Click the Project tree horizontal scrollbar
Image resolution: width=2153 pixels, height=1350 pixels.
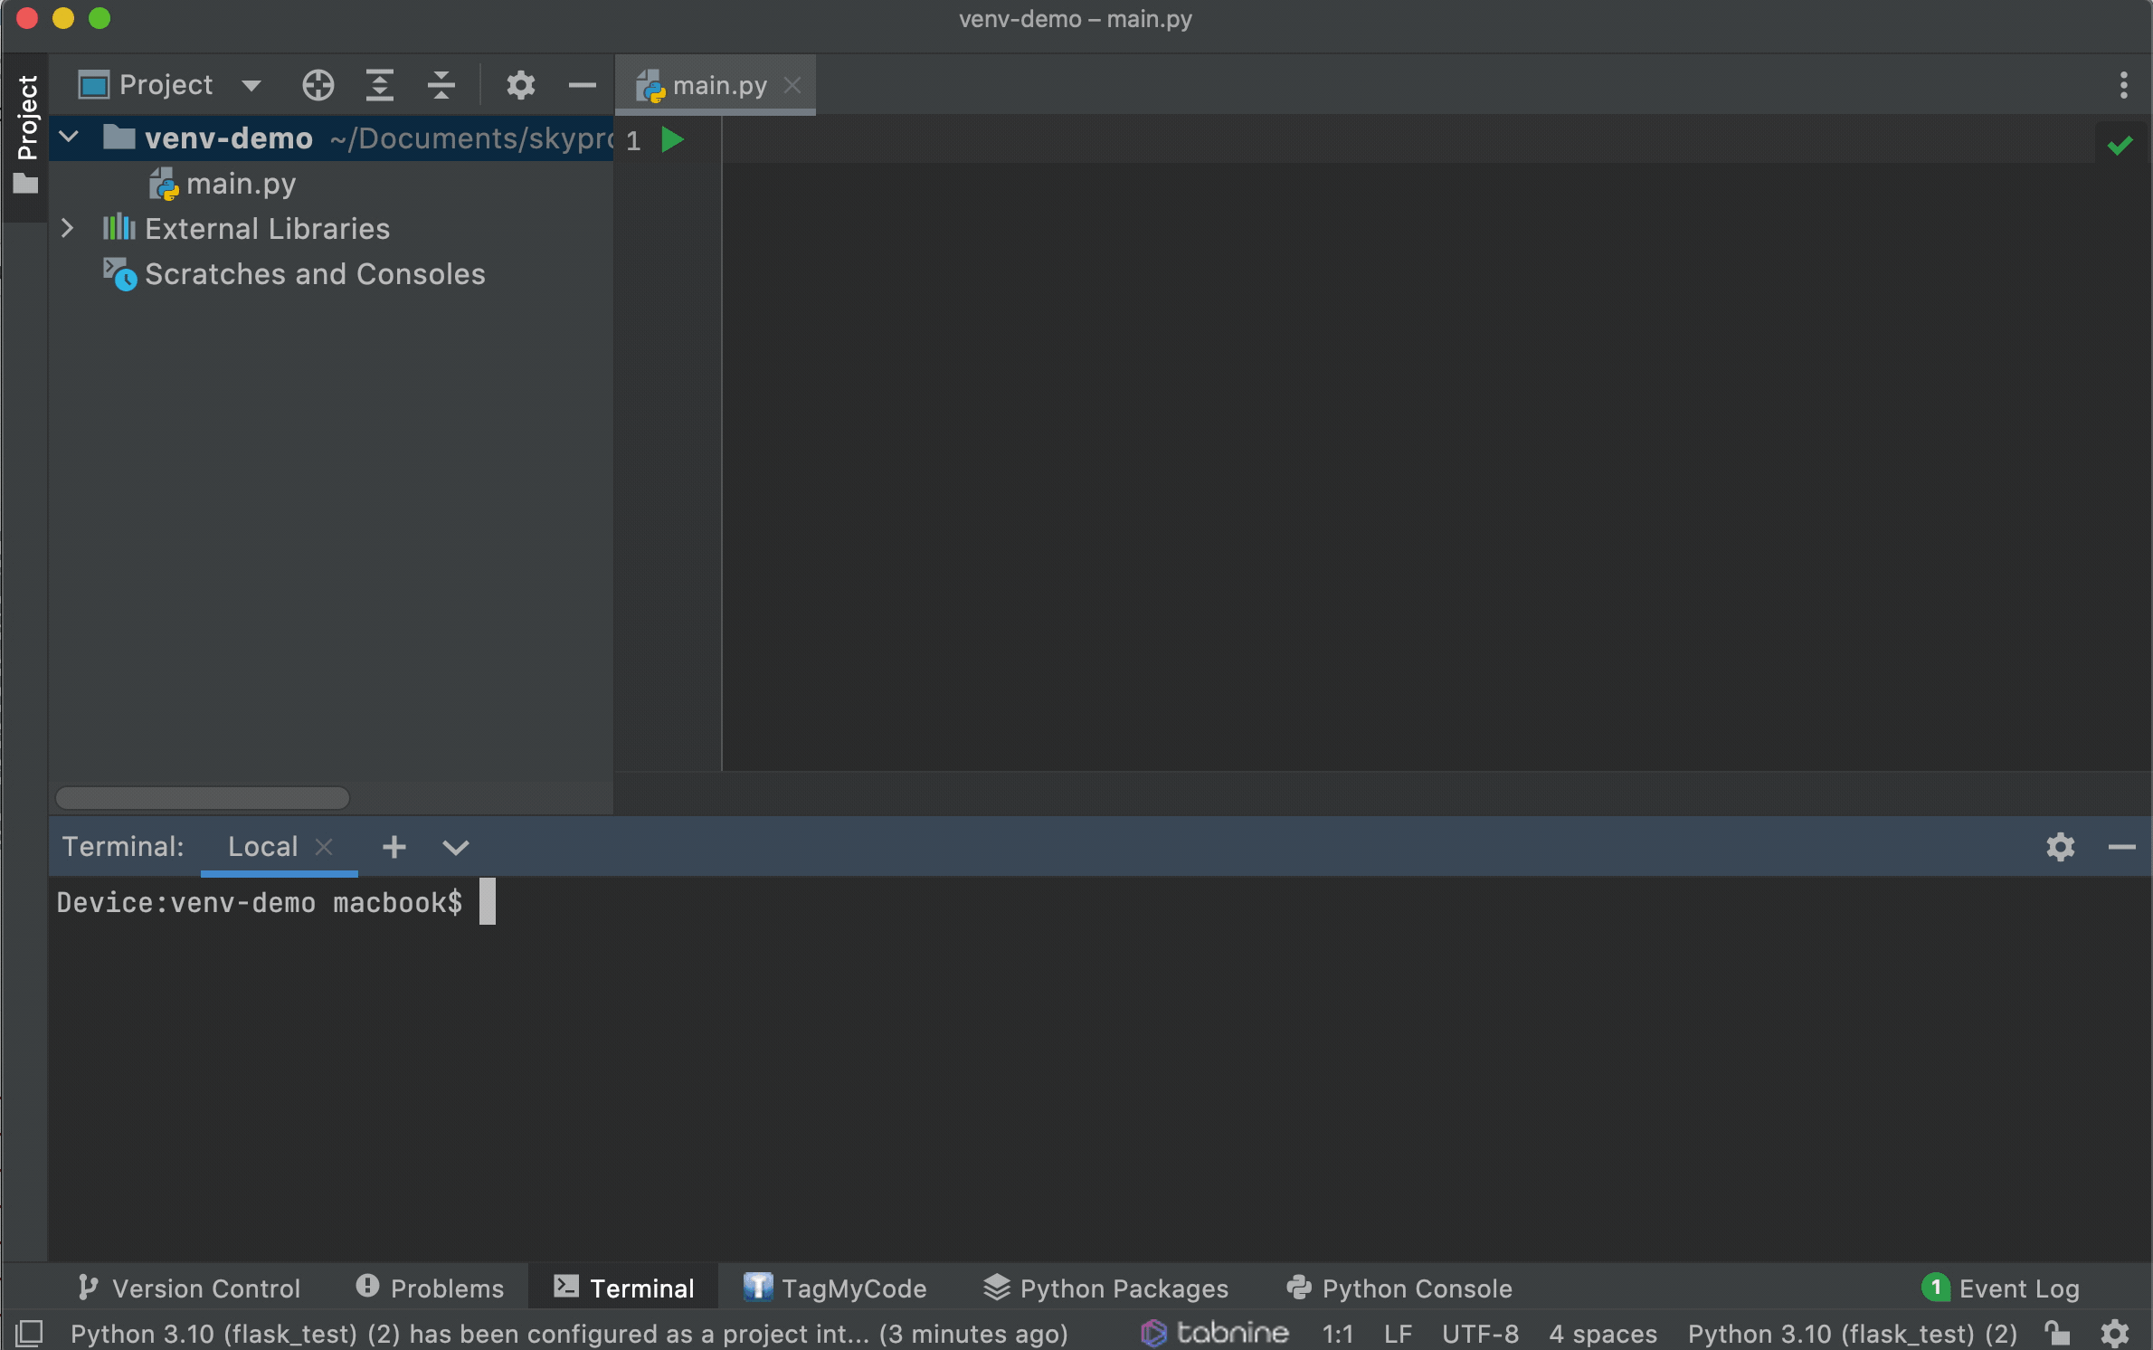click(x=203, y=797)
